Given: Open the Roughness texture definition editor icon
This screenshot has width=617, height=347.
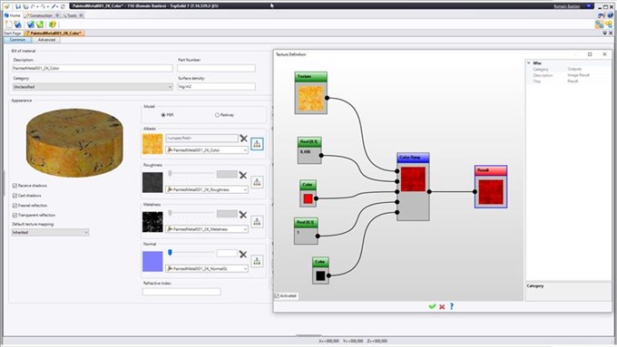Looking at the screenshot, I should [x=257, y=182].
